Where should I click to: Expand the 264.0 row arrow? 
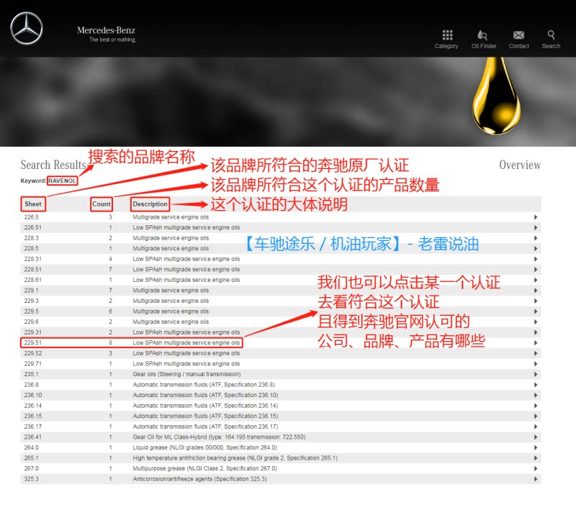click(536, 447)
